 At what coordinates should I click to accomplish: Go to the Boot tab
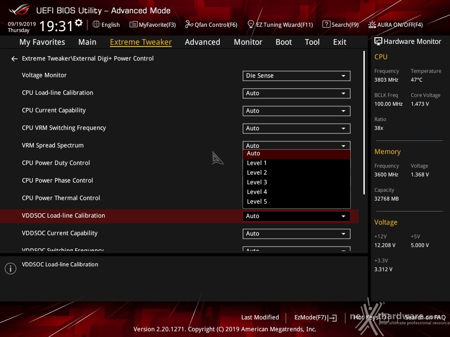pos(283,42)
